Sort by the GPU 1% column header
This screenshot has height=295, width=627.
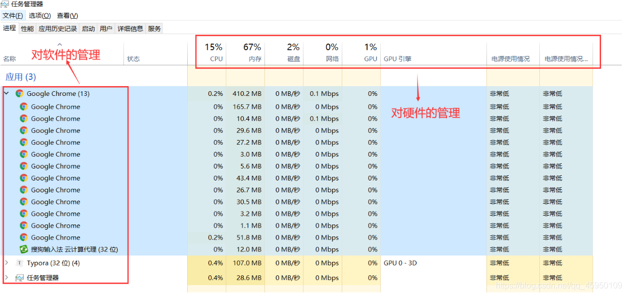(x=361, y=53)
